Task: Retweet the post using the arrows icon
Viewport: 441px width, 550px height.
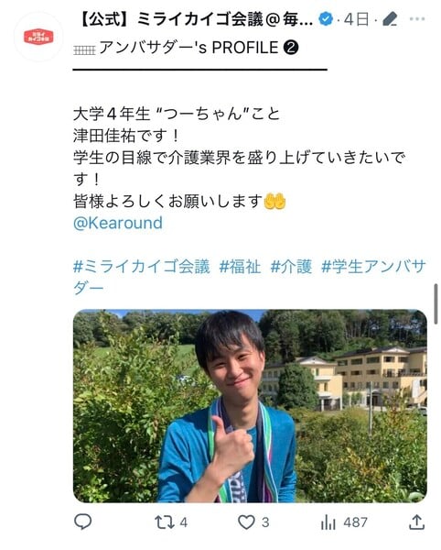Action: coord(165,522)
